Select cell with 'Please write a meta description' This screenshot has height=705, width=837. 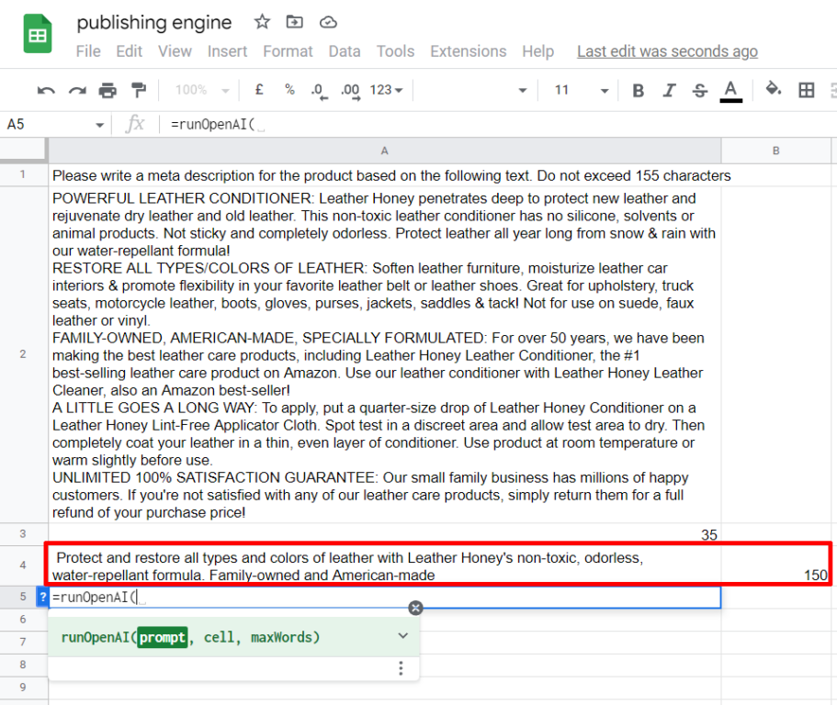point(385,175)
